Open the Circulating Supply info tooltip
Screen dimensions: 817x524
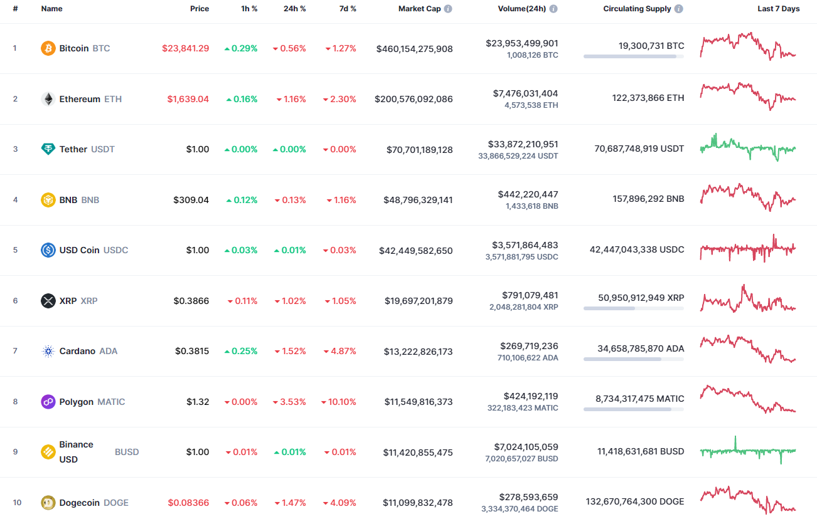pos(678,9)
